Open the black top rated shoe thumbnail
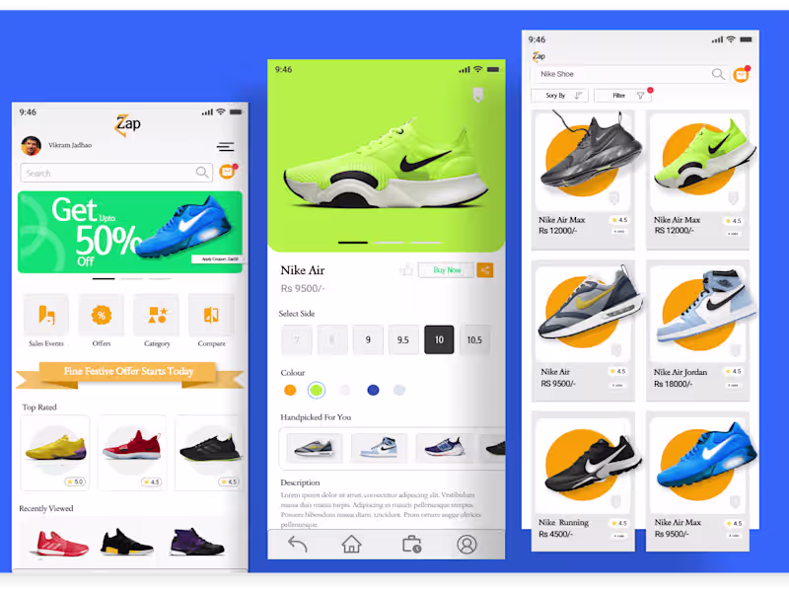This screenshot has height=592, width=789. (x=209, y=452)
